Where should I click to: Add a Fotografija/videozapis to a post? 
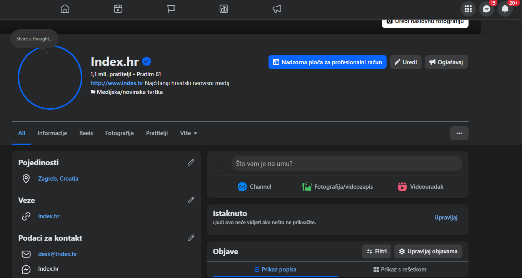click(337, 187)
